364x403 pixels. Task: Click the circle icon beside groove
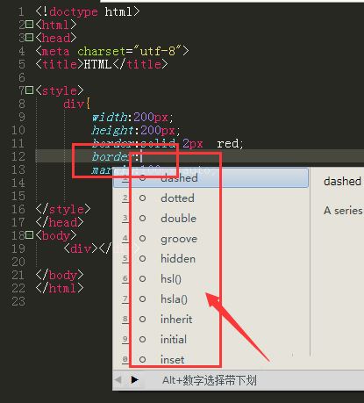point(142,239)
